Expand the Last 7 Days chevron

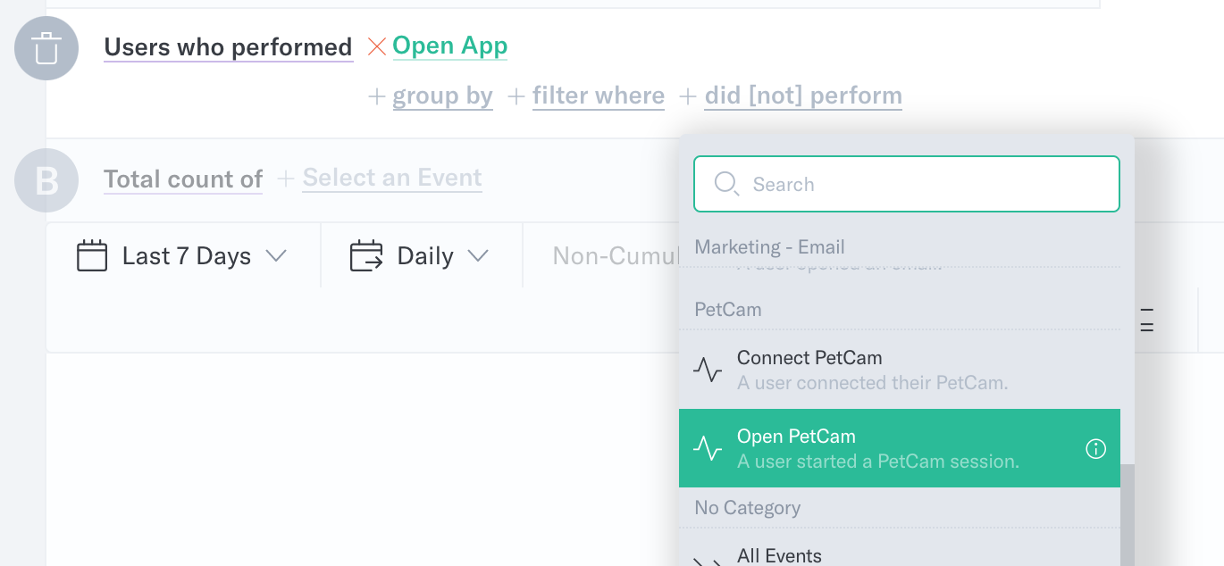click(276, 256)
